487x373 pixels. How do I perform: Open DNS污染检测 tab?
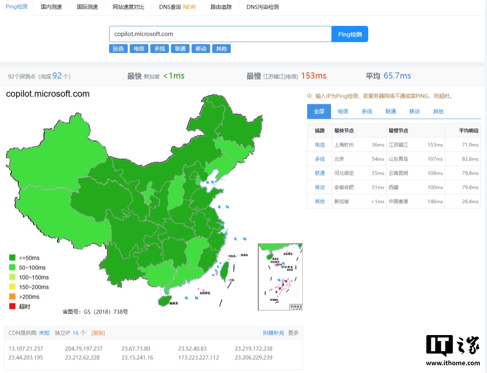(x=263, y=7)
